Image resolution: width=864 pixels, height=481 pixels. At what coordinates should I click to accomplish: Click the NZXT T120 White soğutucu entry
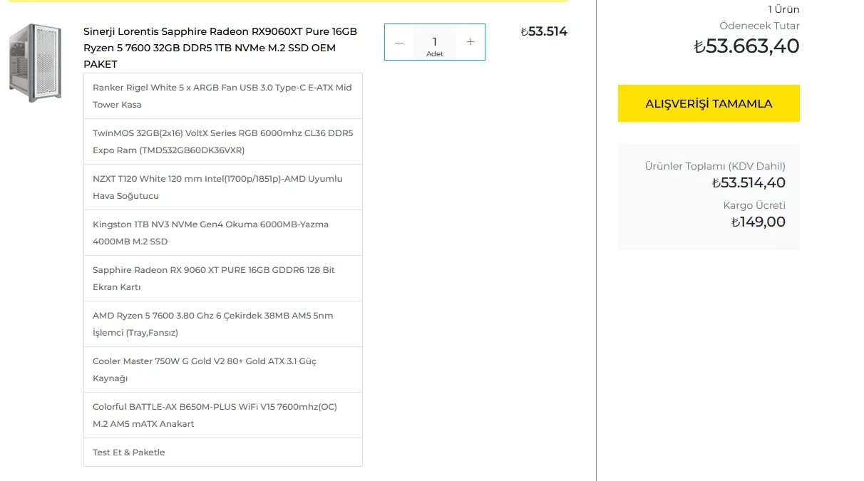222,187
